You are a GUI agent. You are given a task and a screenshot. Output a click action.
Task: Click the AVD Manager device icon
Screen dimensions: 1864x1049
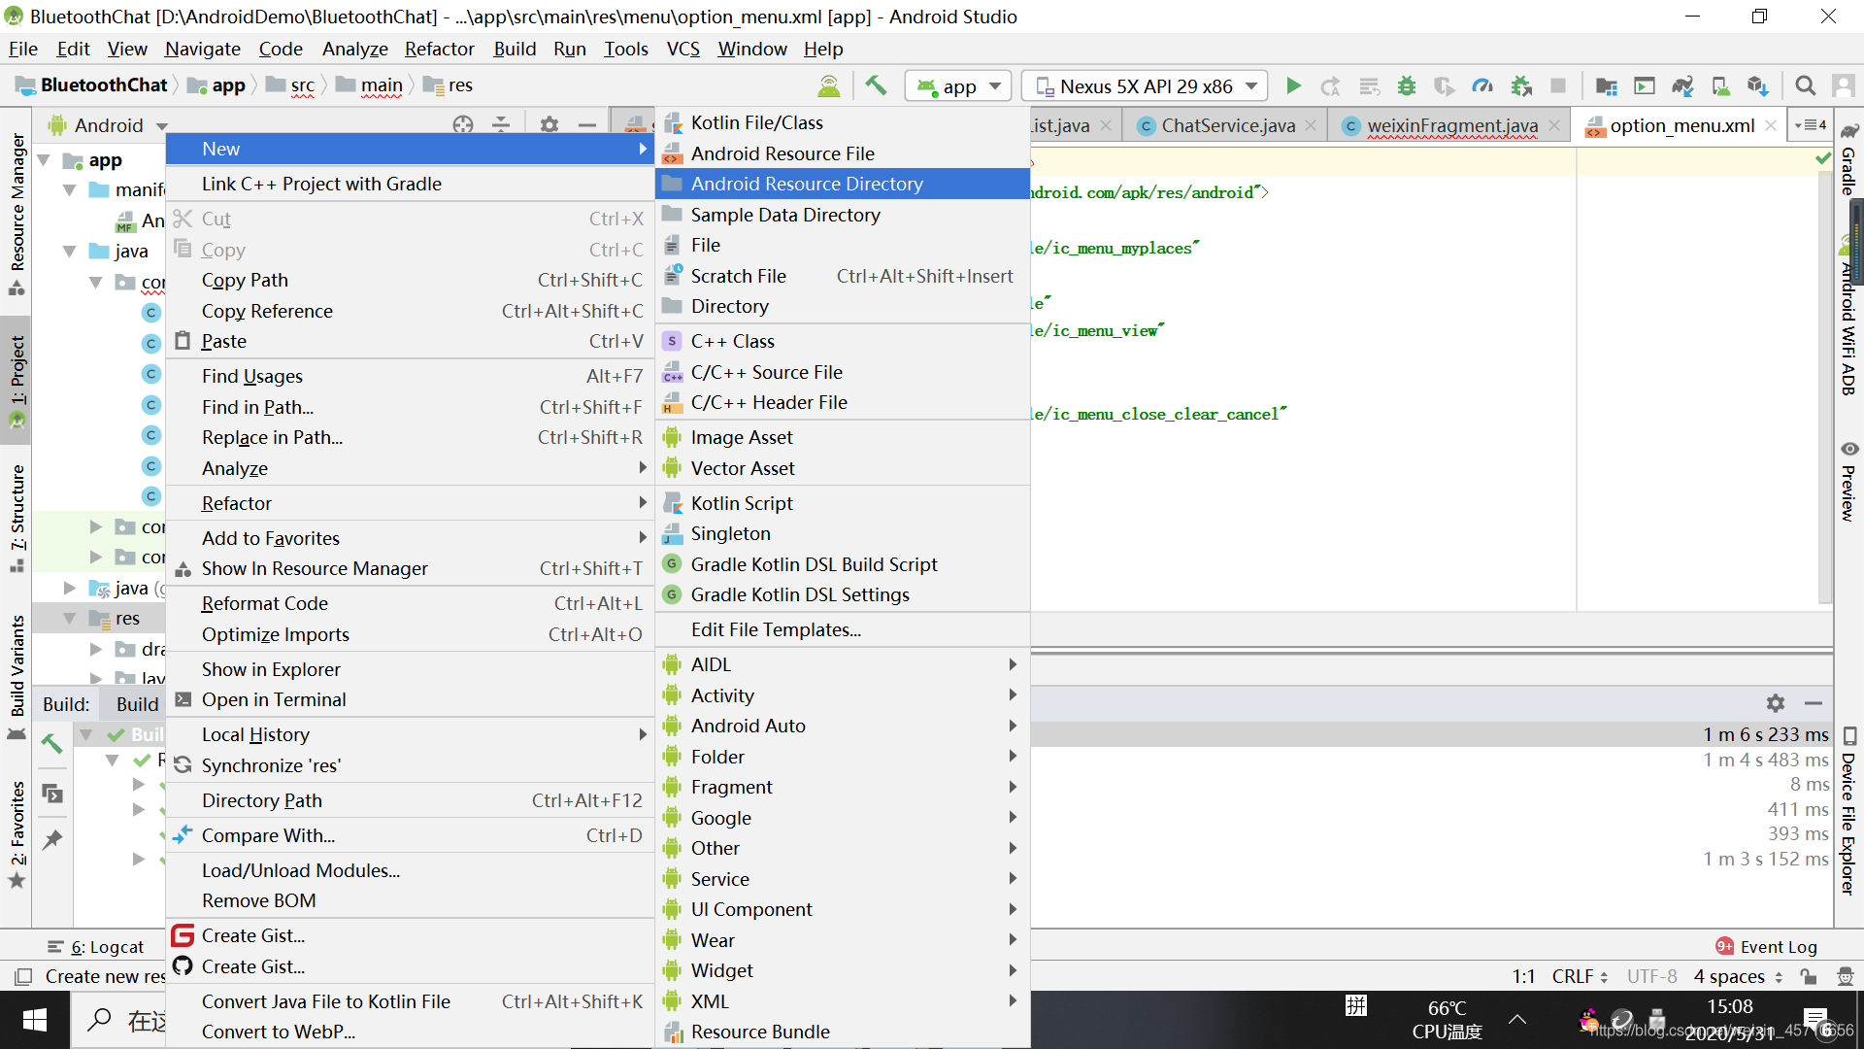(x=1720, y=85)
